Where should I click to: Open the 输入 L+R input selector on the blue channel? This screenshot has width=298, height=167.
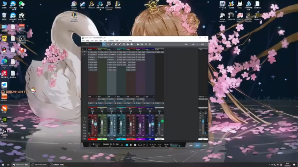coord(150,109)
